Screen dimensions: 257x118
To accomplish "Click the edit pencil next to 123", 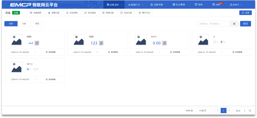I will pyautogui.click(x=101, y=43).
